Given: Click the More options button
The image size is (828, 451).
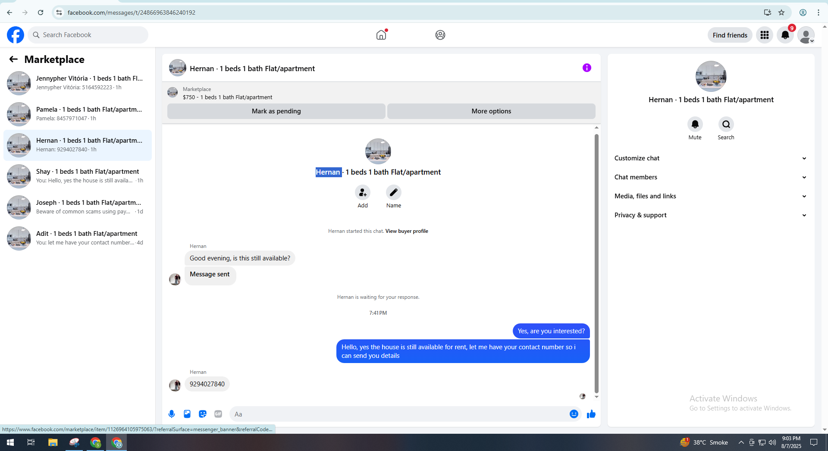Looking at the screenshot, I should coord(491,111).
